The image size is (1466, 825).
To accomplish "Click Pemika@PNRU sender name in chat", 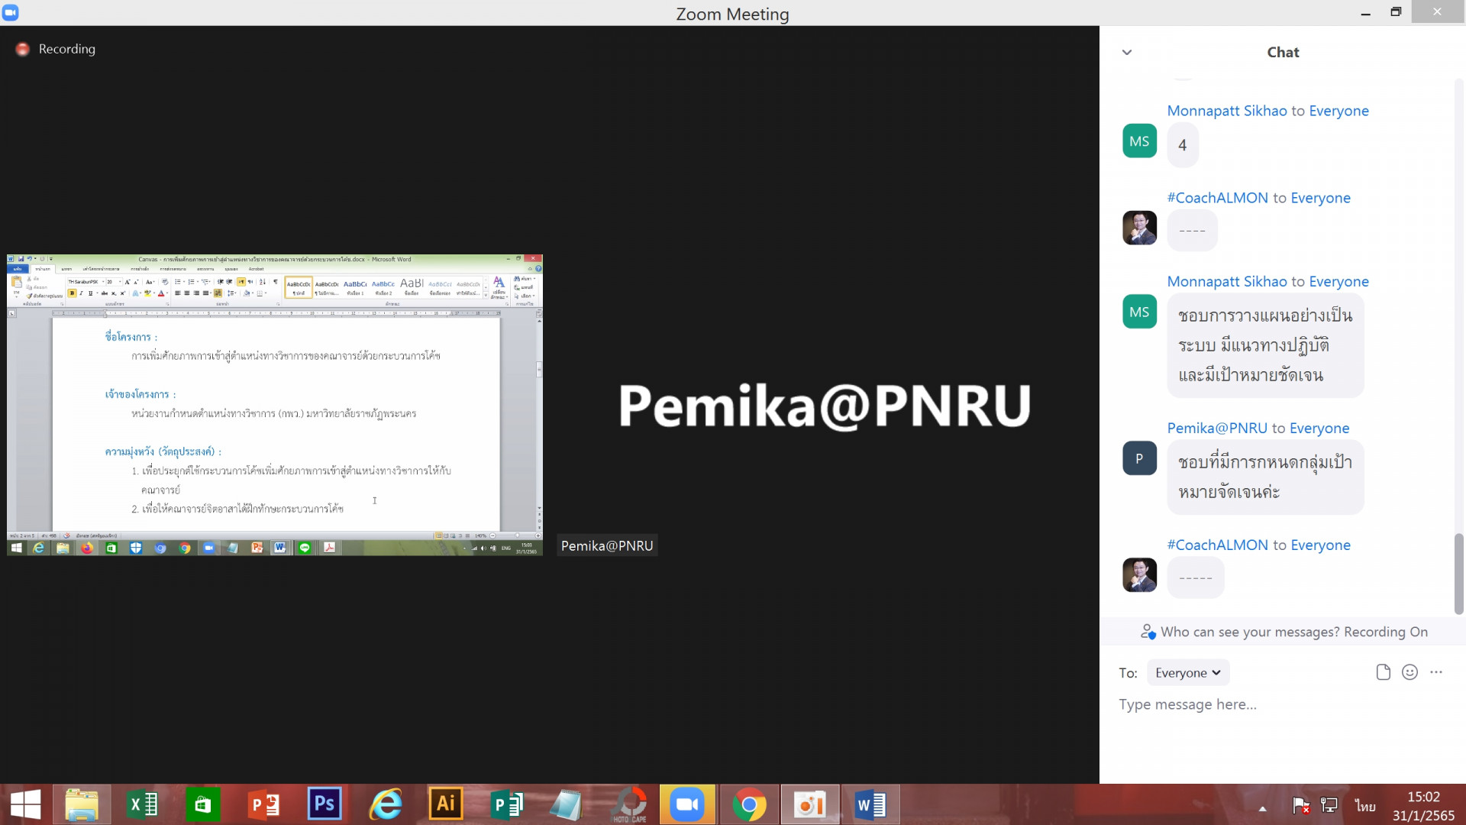I will coord(1217,428).
